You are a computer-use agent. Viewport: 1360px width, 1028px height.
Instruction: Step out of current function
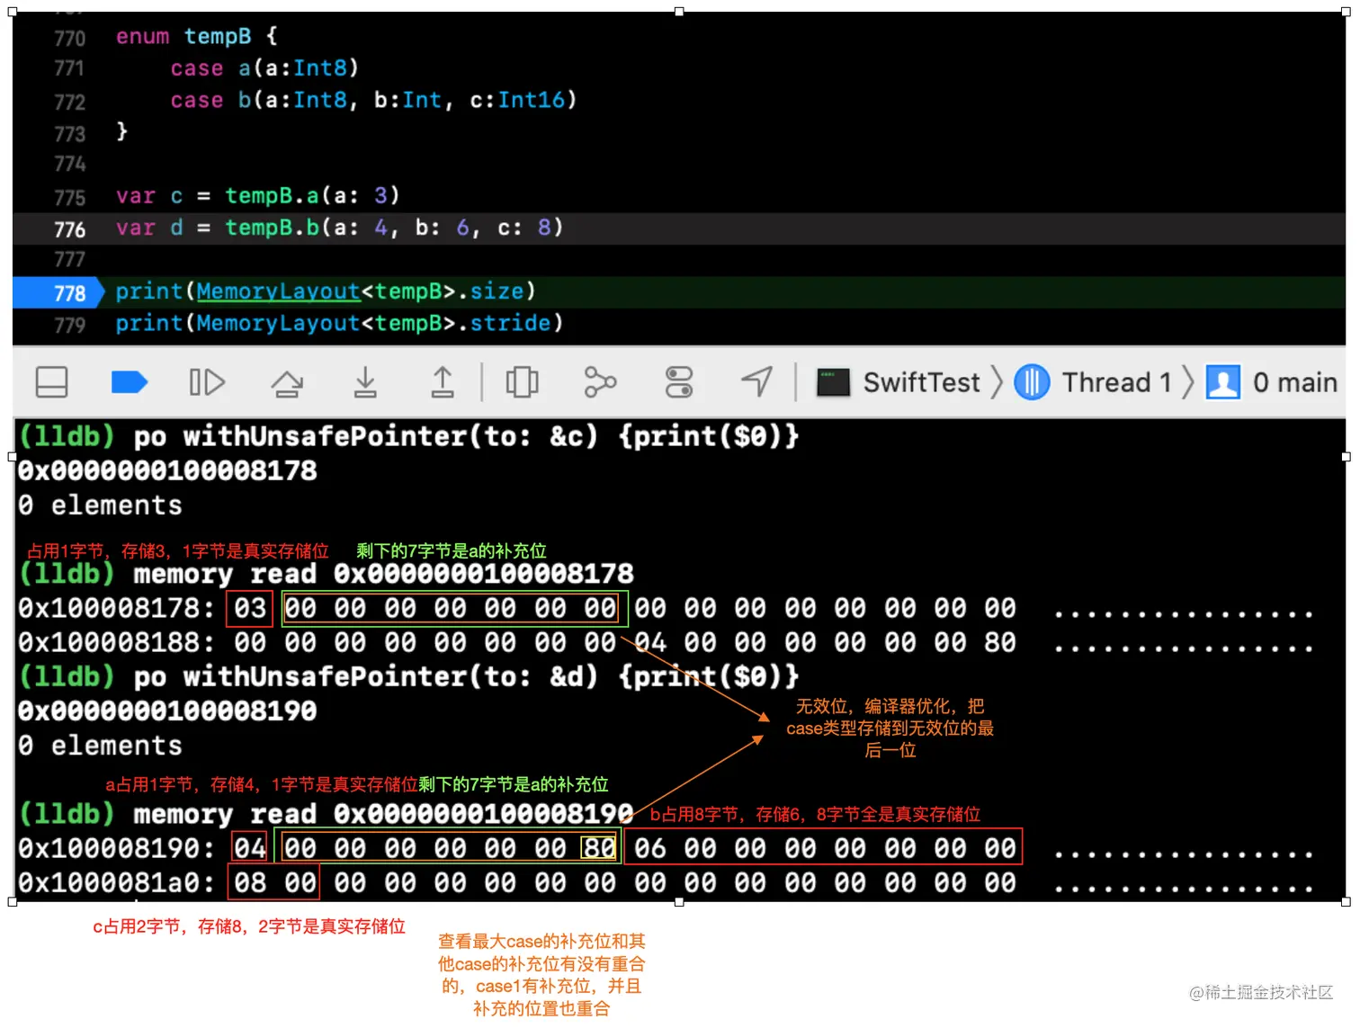point(443,382)
